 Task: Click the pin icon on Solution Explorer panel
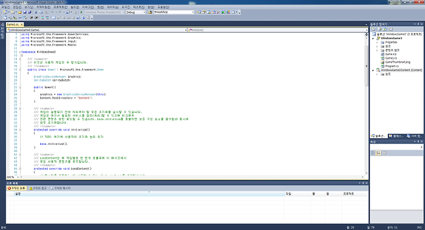click(x=419, y=24)
